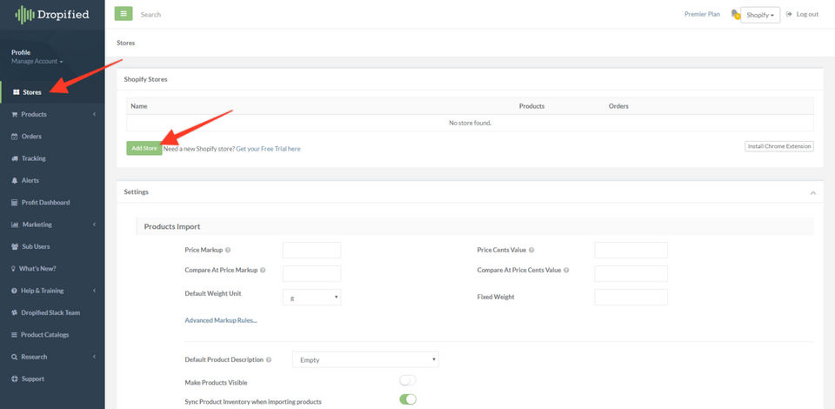
Task: Expand the Help & Training submenu arrow
Action: (94, 291)
